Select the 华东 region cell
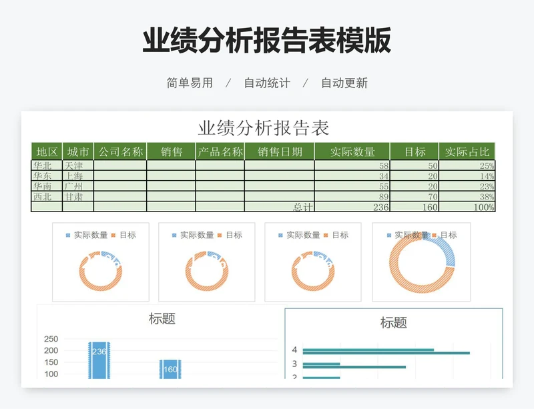Image resolution: width=534 pixels, height=409 pixels. (x=47, y=175)
